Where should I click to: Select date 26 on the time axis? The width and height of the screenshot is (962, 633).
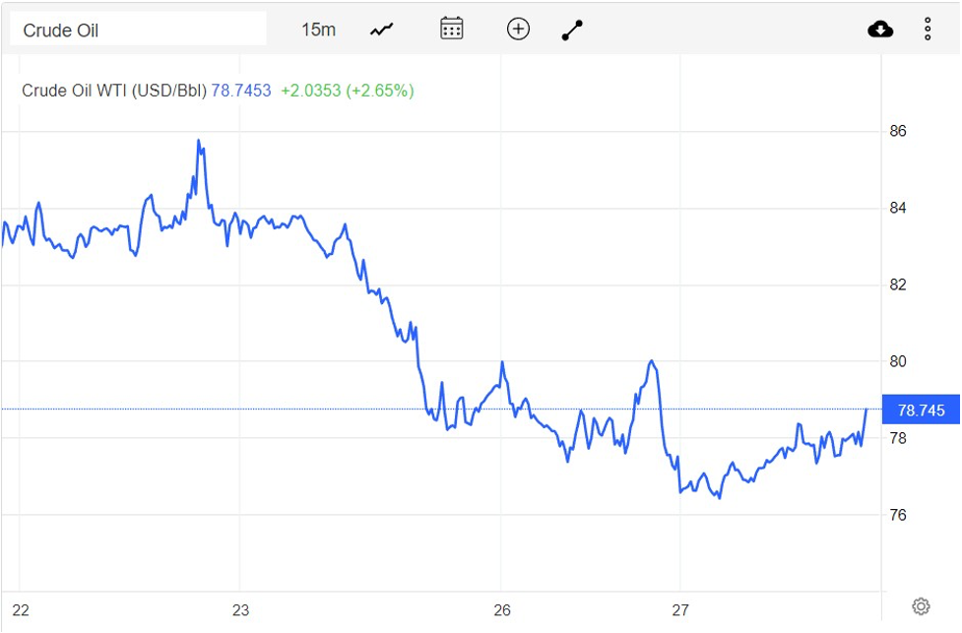pos(501,610)
